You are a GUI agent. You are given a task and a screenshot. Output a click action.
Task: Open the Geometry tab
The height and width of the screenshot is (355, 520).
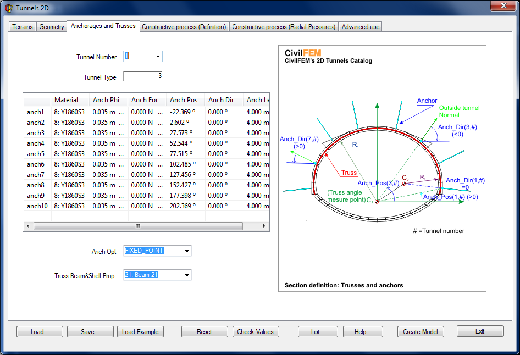click(52, 27)
